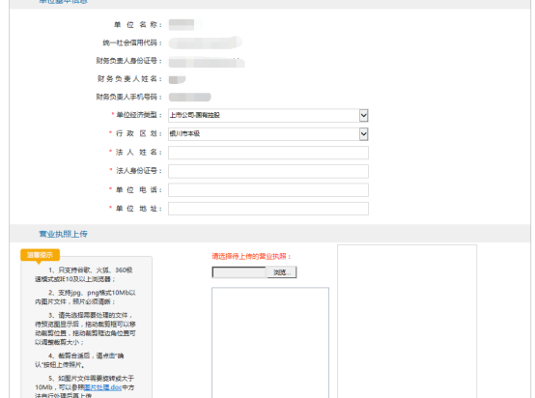Click the 温馨提示 orange badge
The width and height of the screenshot is (535, 398).
[40, 255]
